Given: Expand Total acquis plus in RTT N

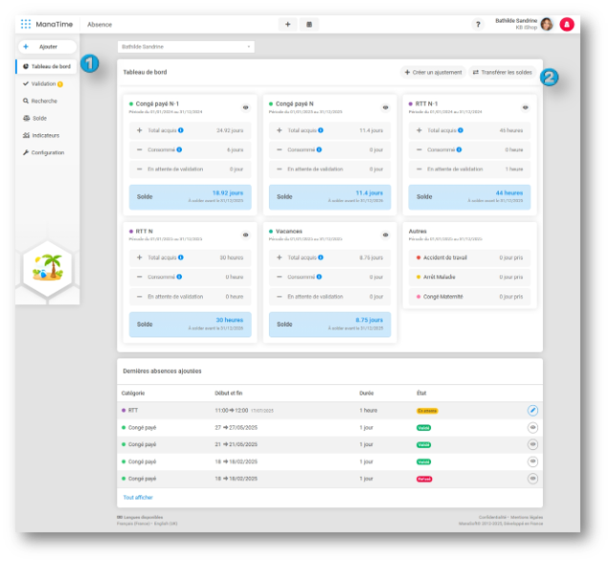Looking at the screenshot, I should [x=139, y=258].
